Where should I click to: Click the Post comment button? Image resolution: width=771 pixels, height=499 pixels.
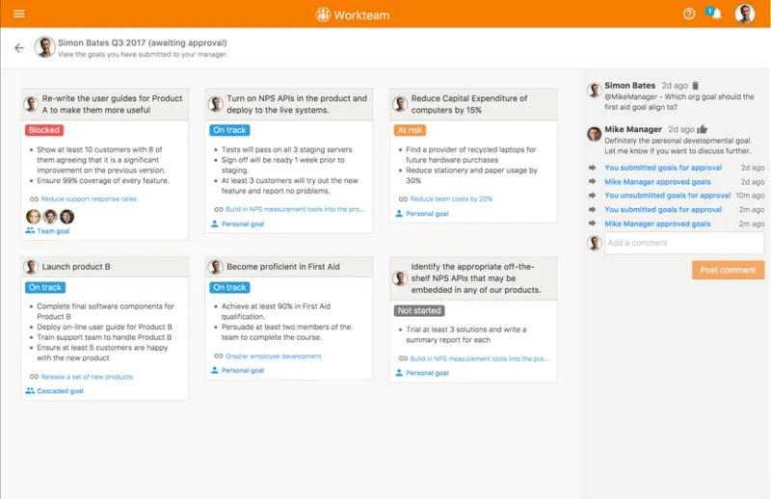tap(728, 270)
